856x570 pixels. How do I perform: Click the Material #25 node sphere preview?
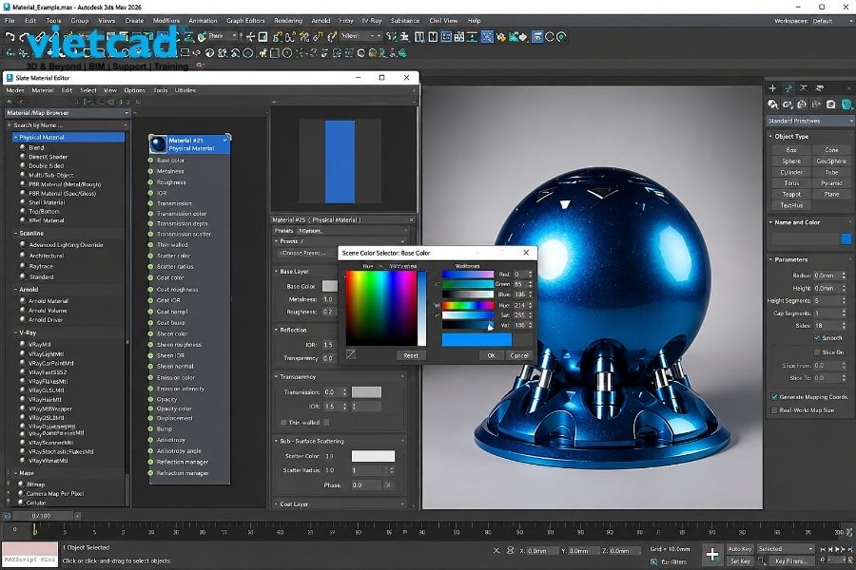click(158, 144)
